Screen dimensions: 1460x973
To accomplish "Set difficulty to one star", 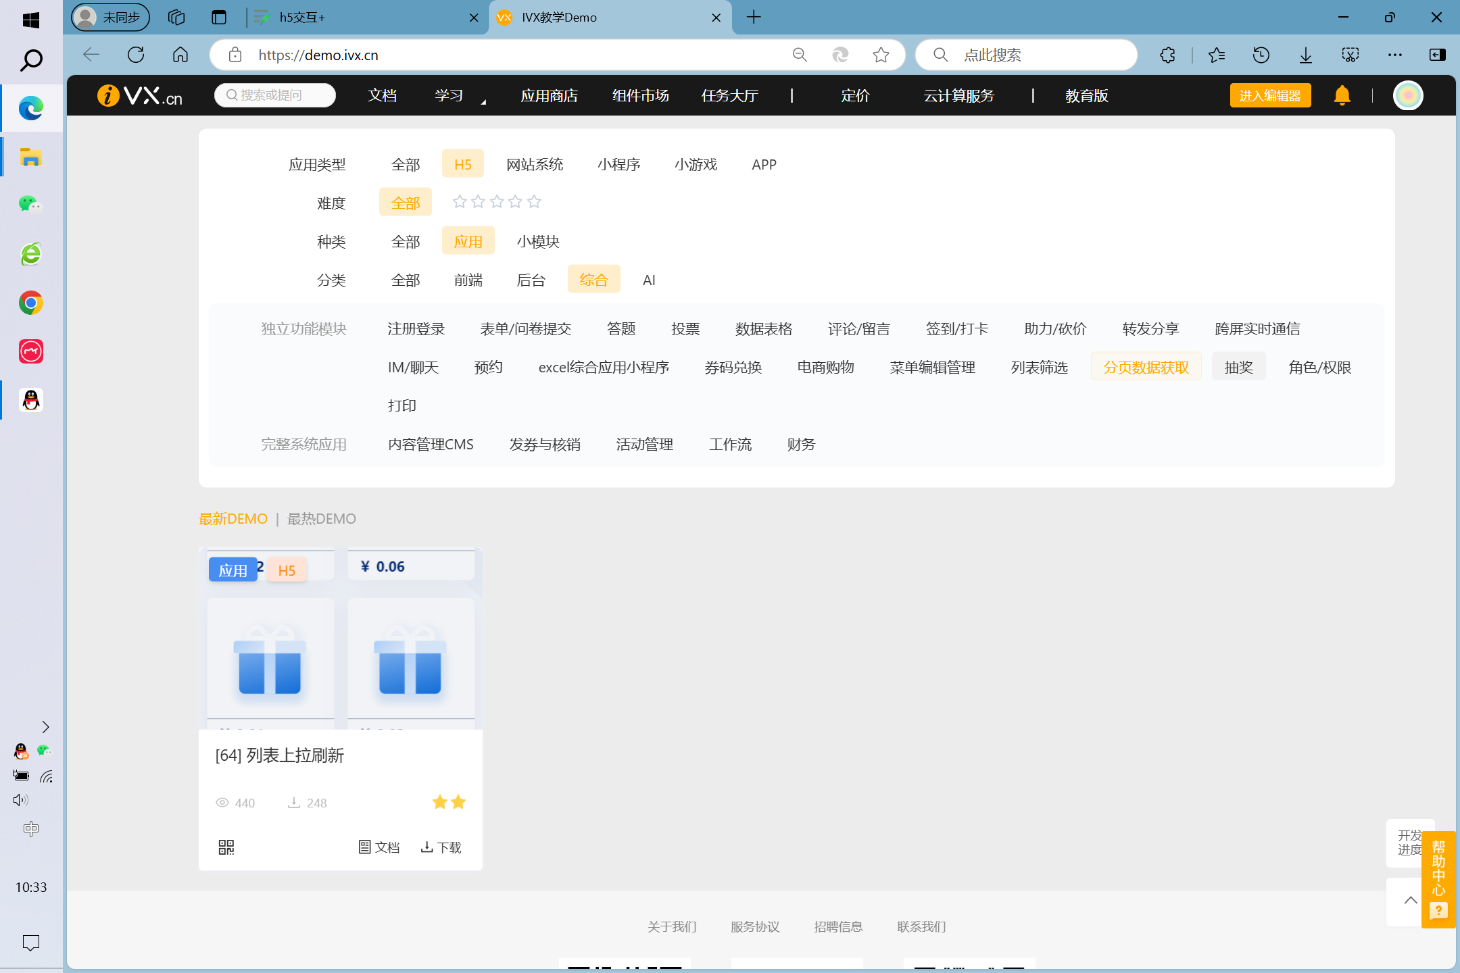I will point(460,201).
